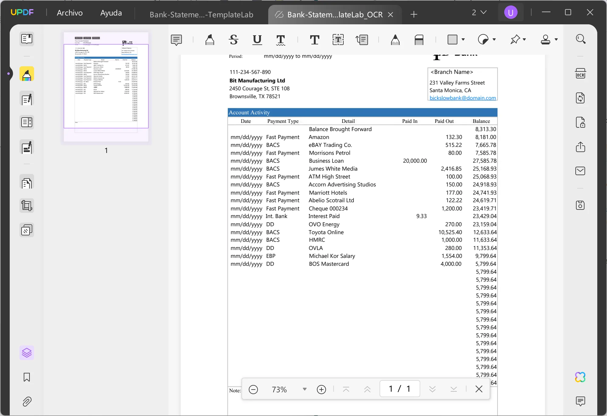Click the Account Activity header text
The height and width of the screenshot is (416, 607).
point(249,113)
